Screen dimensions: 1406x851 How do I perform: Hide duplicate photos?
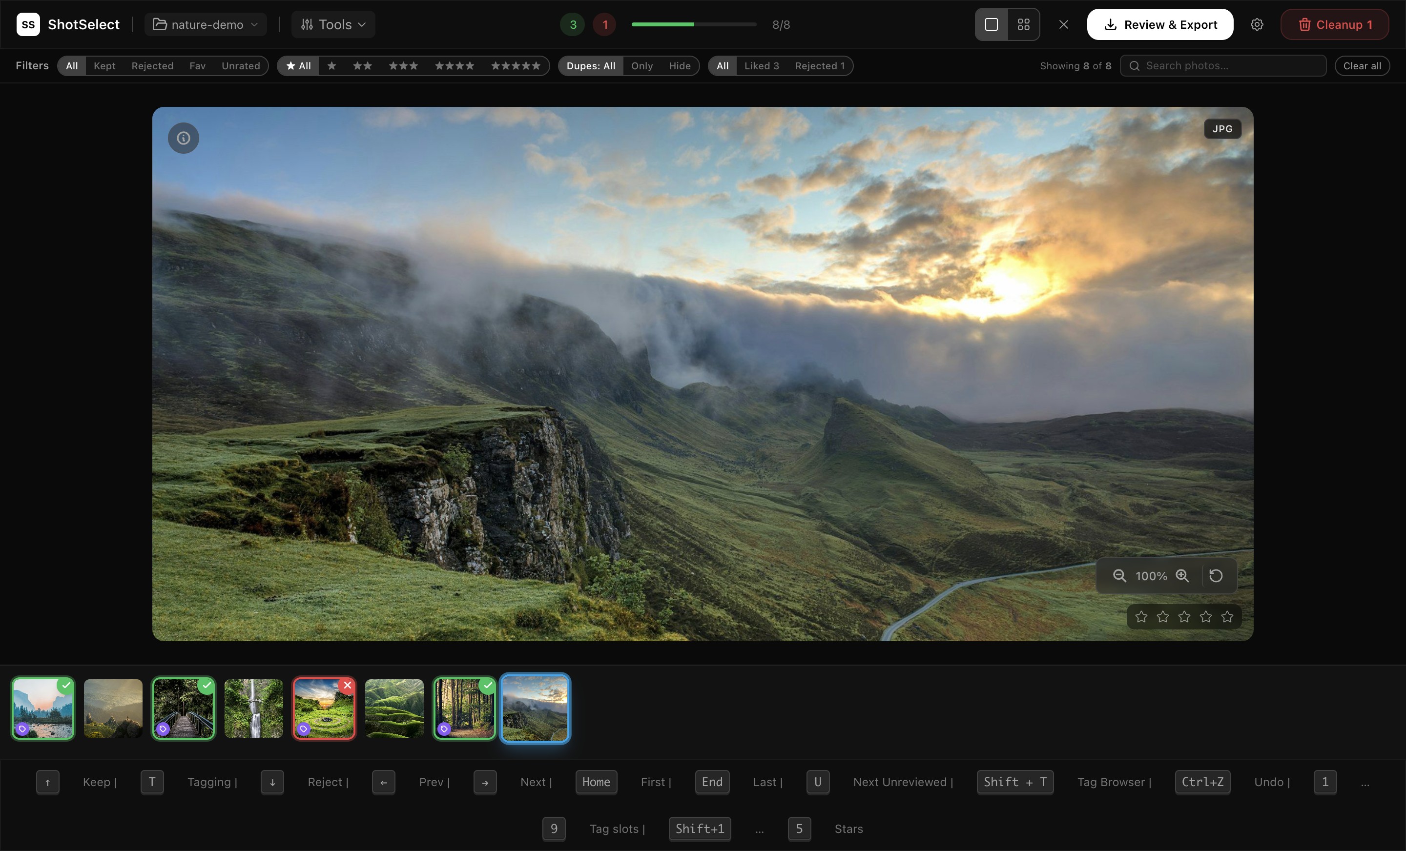(x=679, y=65)
